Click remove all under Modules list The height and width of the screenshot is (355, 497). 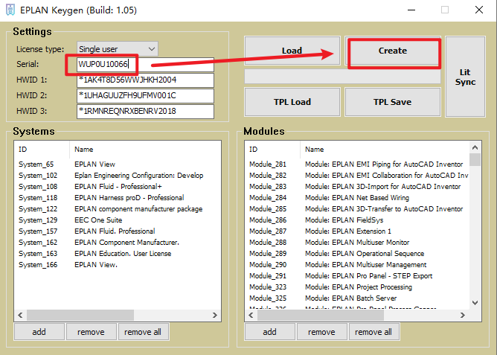[373, 332]
